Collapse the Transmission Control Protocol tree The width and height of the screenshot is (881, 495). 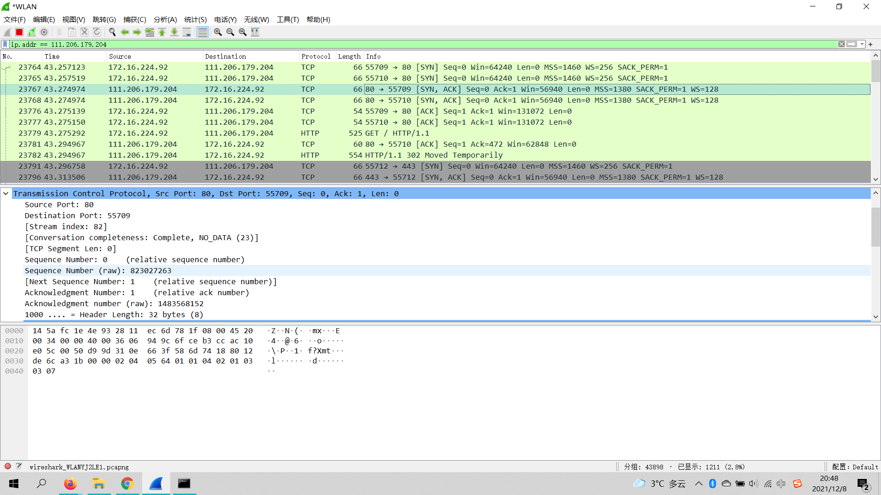pos(6,193)
